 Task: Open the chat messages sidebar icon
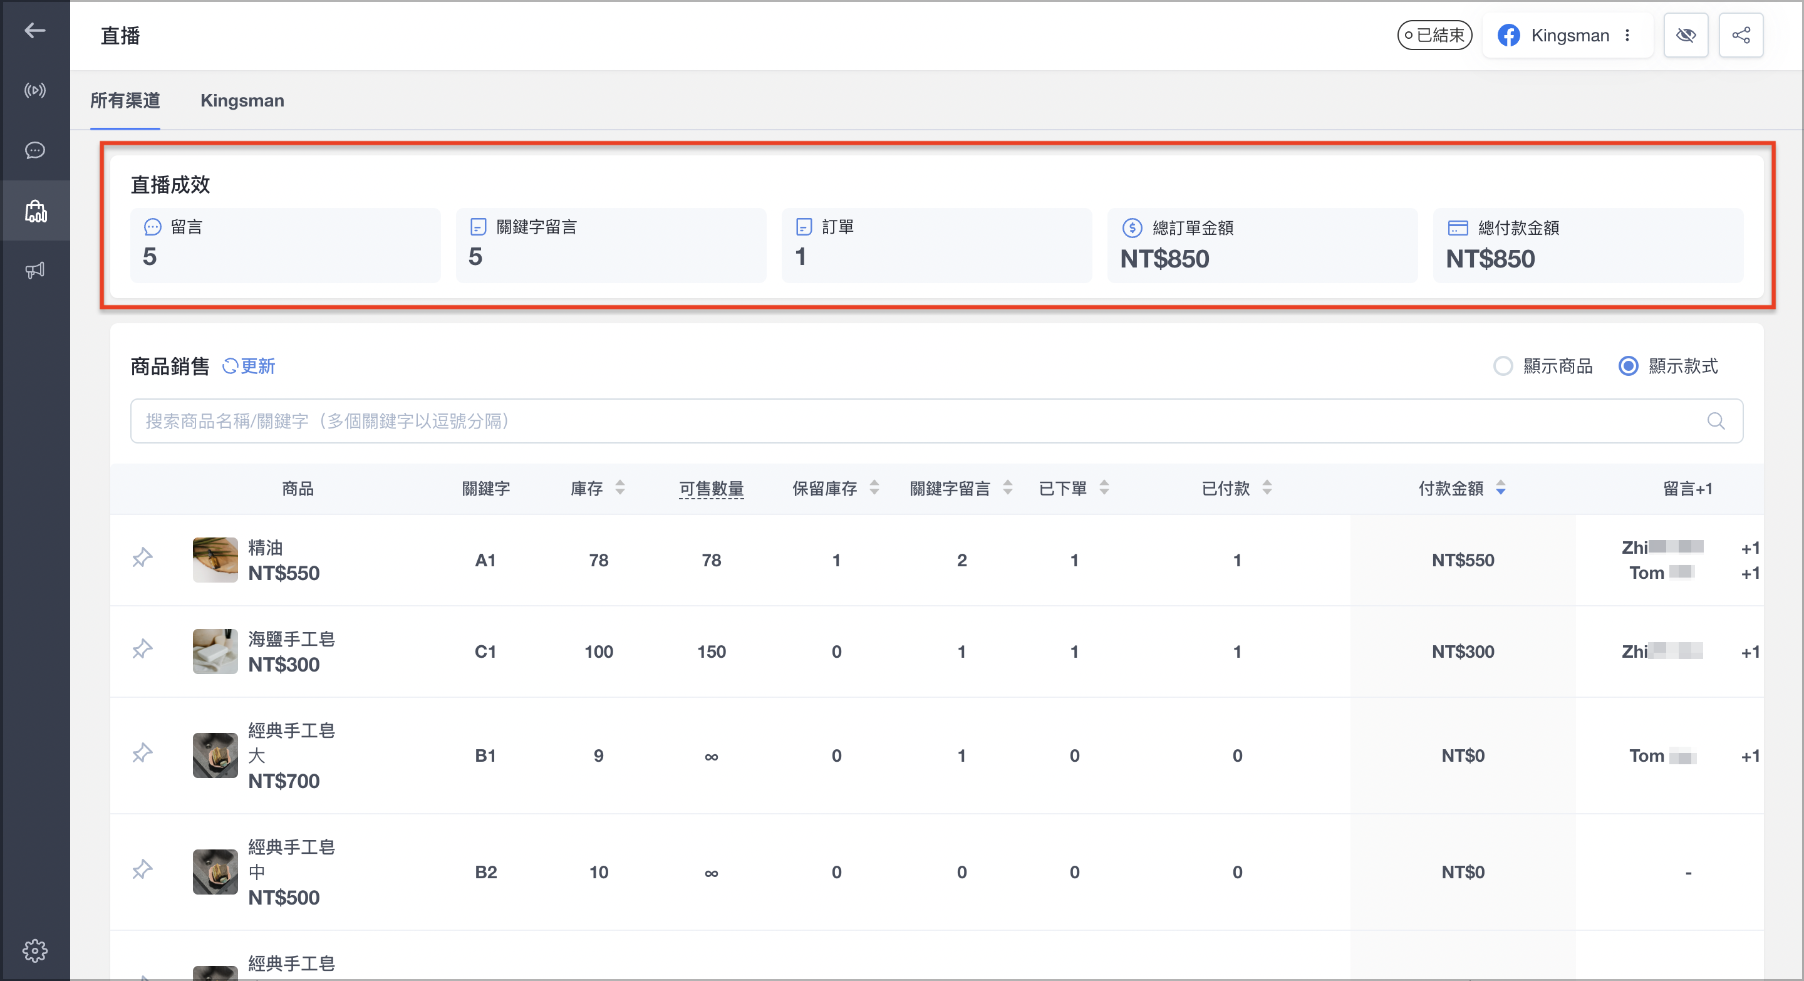(x=35, y=150)
